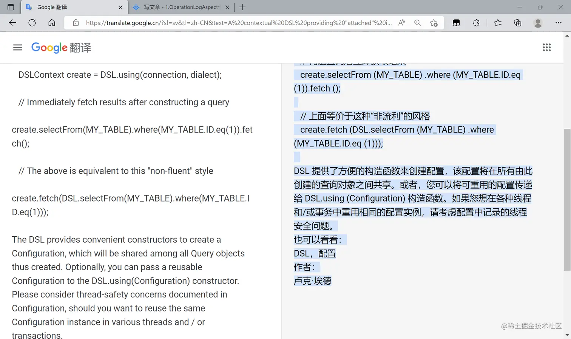Click the Google 翻译 logo
Viewport: 571px width, 339px height.
tap(61, 48)
